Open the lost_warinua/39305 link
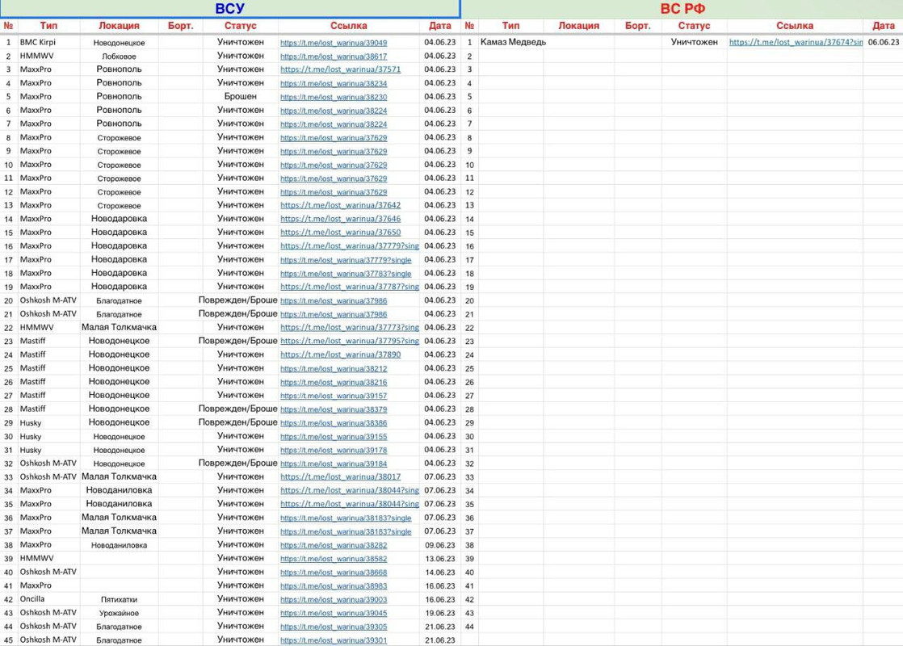The image size is (903, 646). coord(334,627)
